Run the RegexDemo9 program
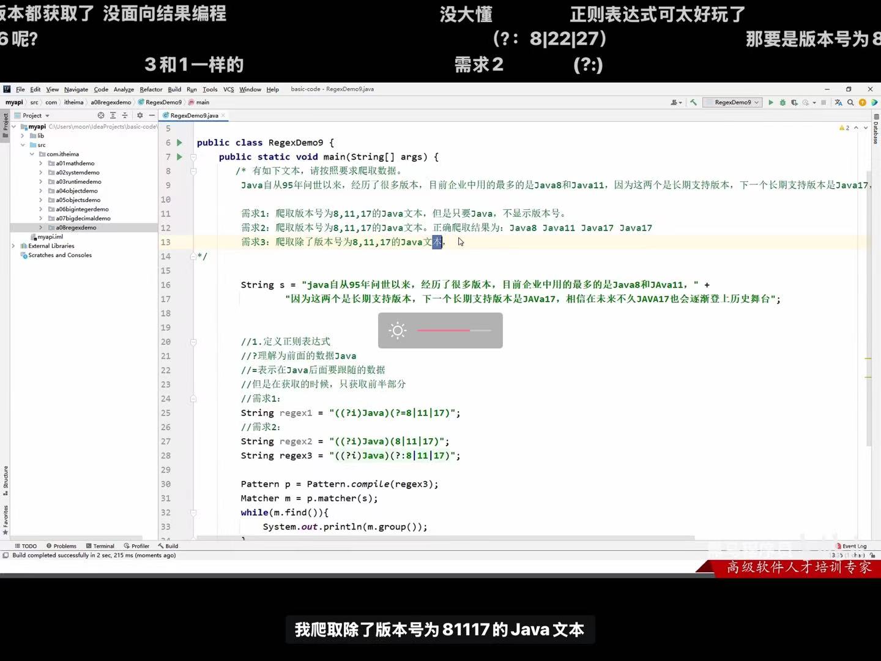The height and width of the screenshot is (661, 881). click(771, 102)
